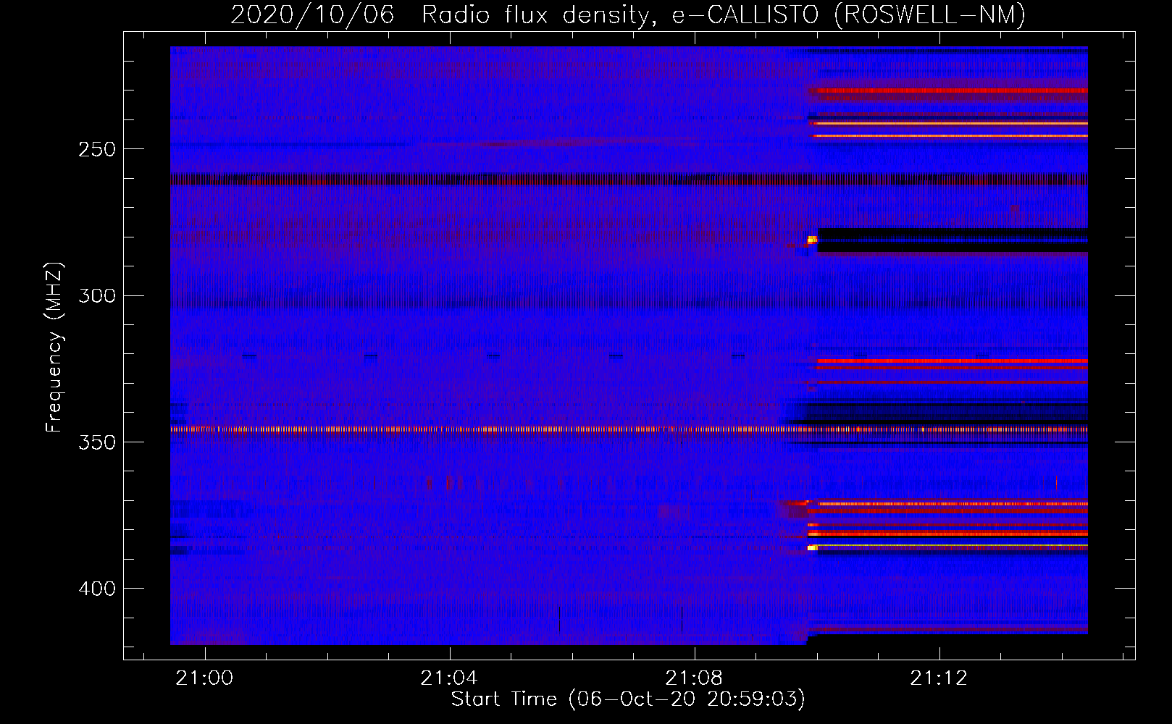Viewport: 1172px width, 724px height.
Task: Click the 21:00 time tick label
Action: pyautogui.click(x=204, y=678)
